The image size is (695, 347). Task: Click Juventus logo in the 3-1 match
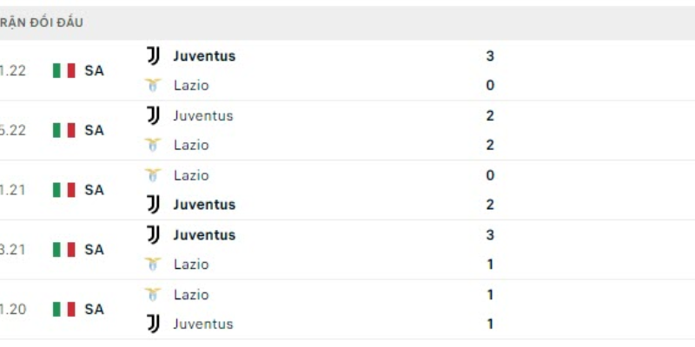point(153,234)
